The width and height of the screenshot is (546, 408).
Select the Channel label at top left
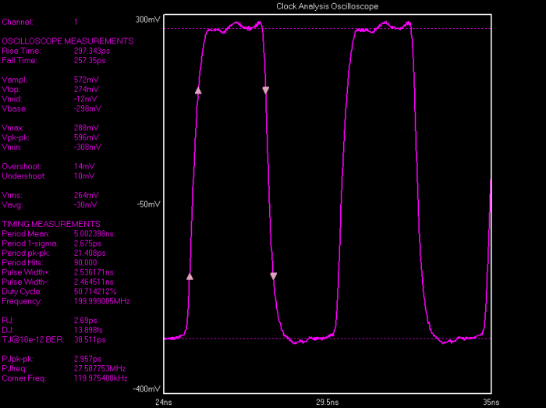tap(17, 22)
